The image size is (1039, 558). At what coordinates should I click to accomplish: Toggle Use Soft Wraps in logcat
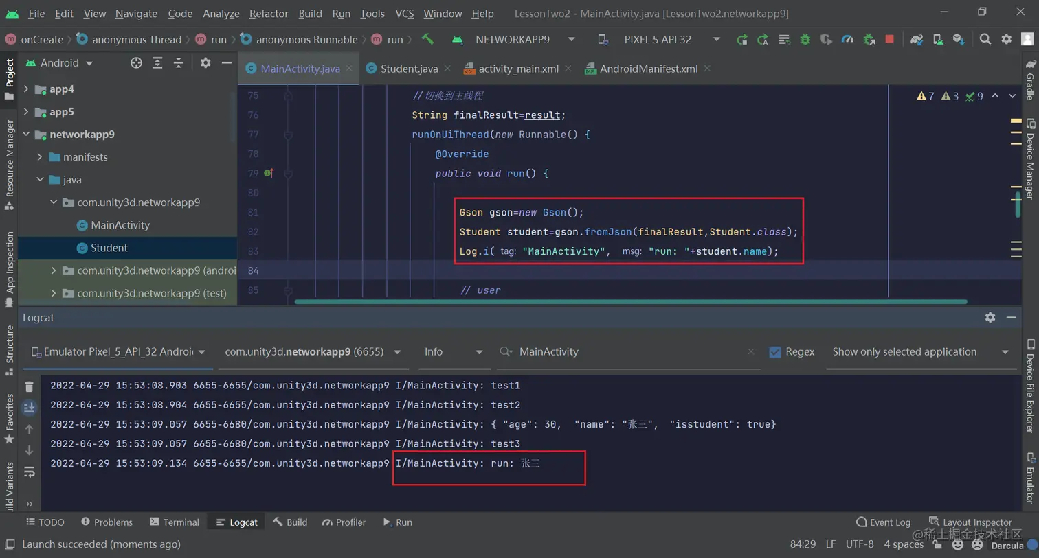tap(29, 472)
